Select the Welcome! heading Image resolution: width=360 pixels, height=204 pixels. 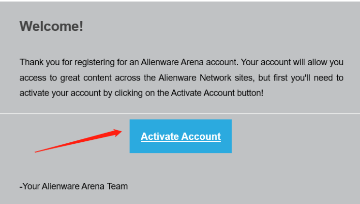point(51,26)
